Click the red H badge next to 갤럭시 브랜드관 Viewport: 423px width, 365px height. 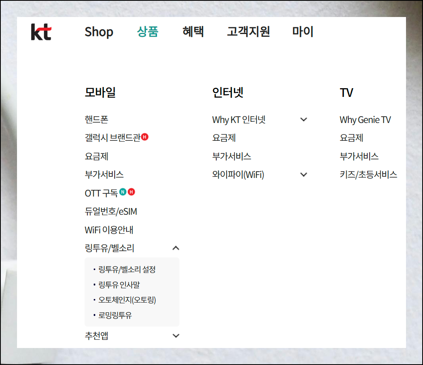coord(145,137)
